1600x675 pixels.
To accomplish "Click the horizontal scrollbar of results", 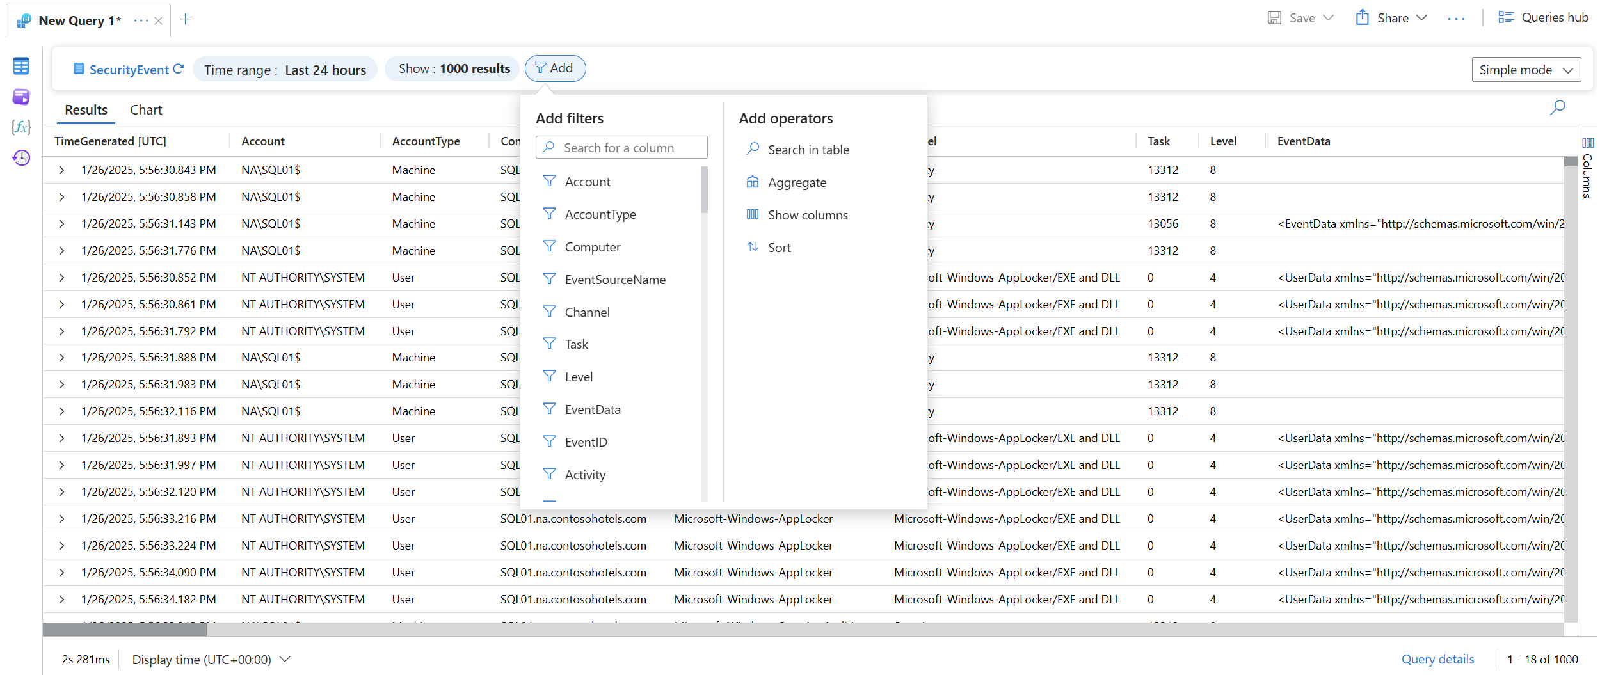I will (x=125, y=630).
